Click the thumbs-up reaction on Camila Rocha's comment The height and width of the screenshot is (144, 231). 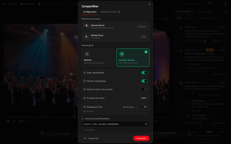pos(205,41)
